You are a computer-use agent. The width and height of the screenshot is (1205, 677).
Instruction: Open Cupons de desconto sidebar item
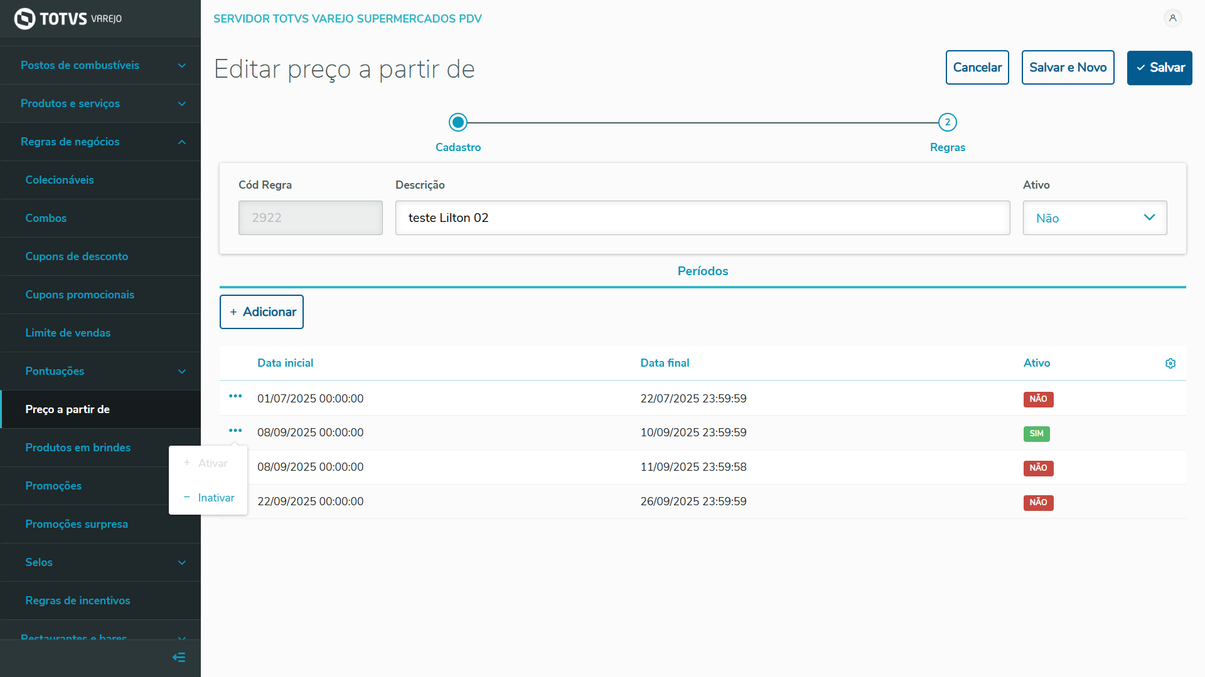(77, 256)
